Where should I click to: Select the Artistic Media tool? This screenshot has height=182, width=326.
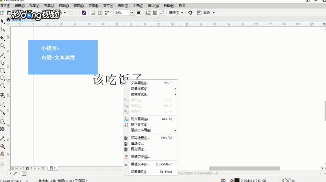click(3, 62)
